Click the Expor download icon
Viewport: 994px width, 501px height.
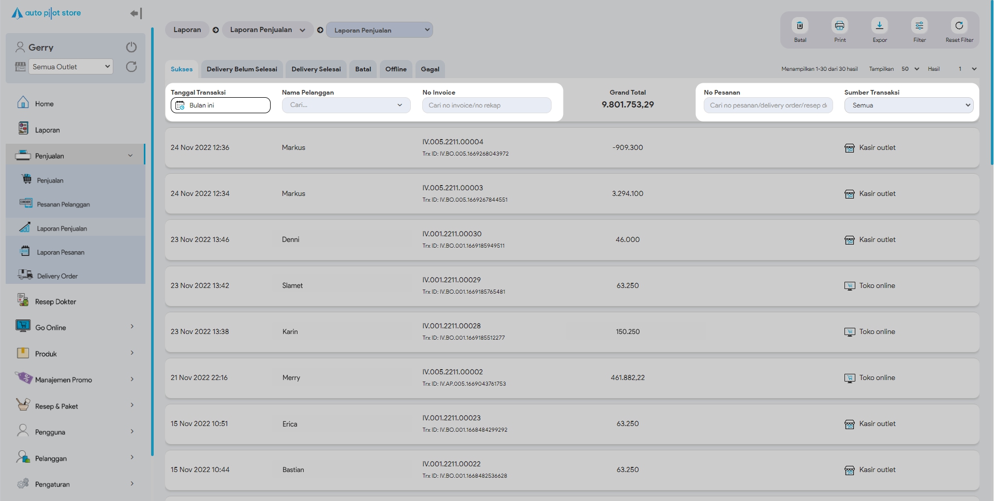click(x=879, y=26)
